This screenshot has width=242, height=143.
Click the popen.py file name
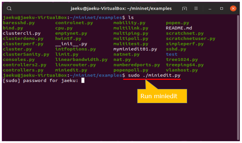[x=177, y=23]
